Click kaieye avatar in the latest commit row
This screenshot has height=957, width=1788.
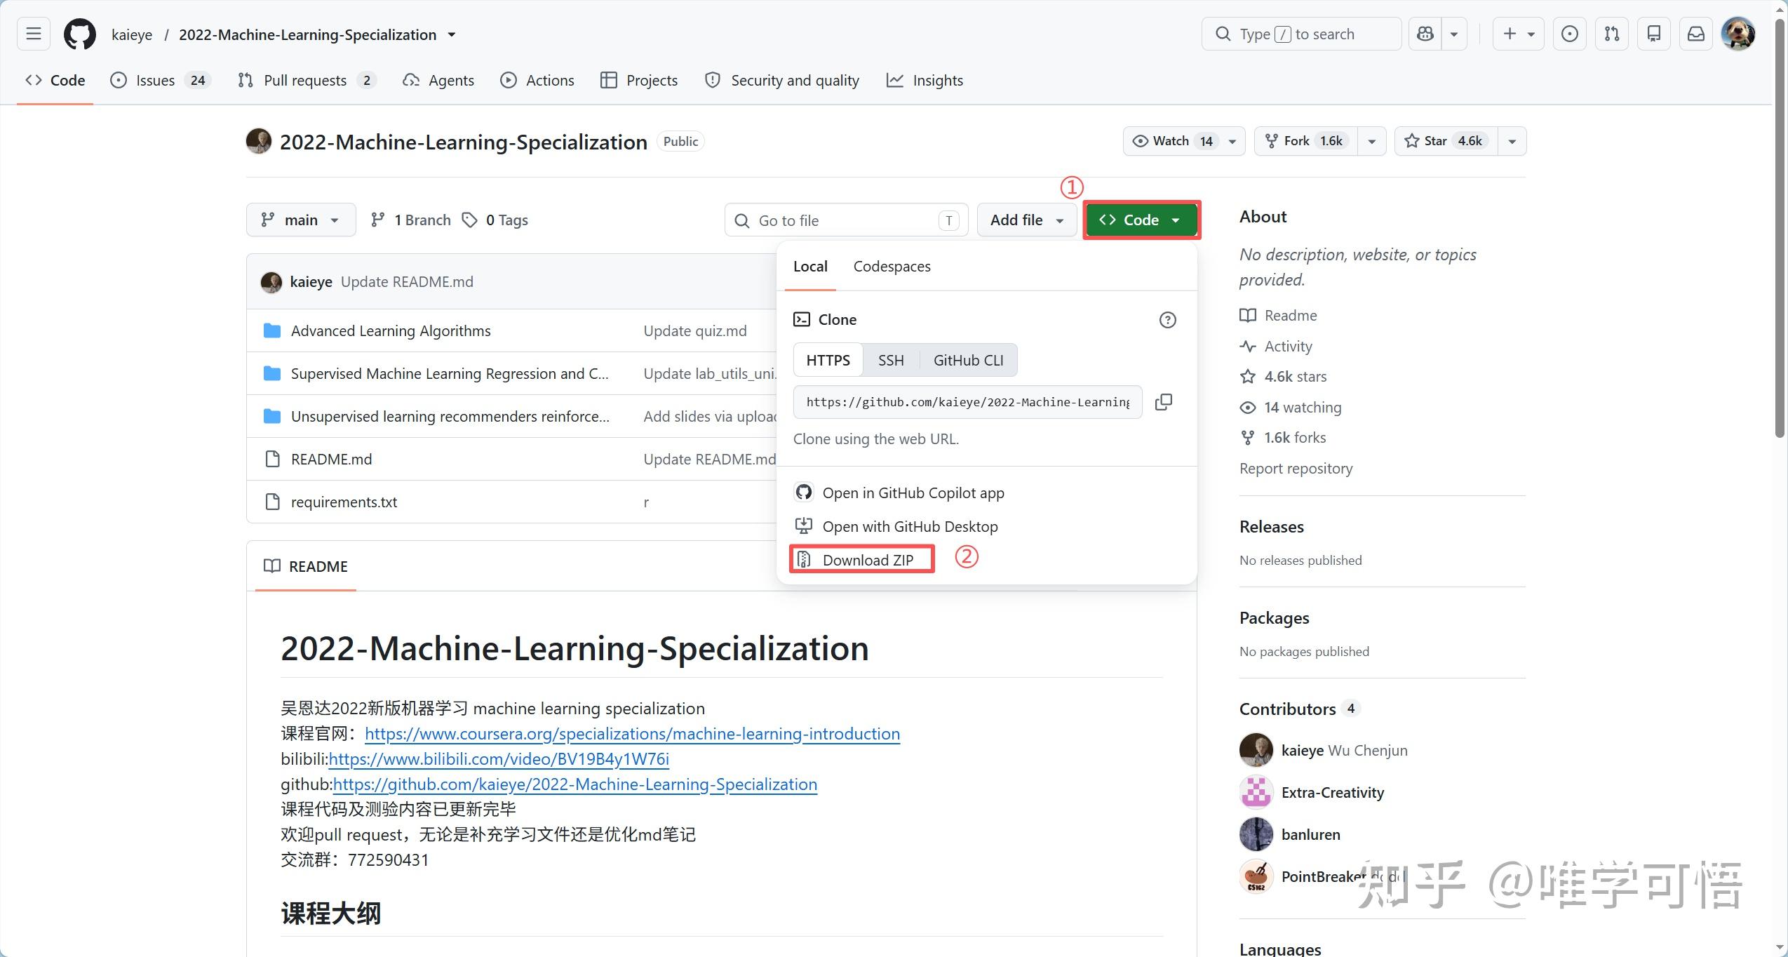tap(271, 282)
